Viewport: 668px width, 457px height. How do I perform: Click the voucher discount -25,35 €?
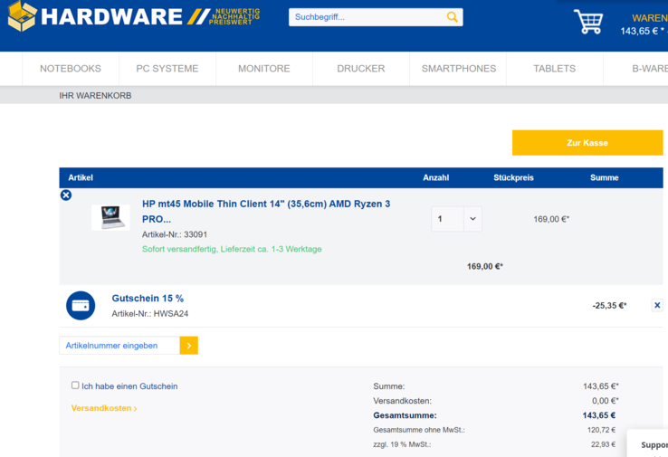(x=609, y=305)
